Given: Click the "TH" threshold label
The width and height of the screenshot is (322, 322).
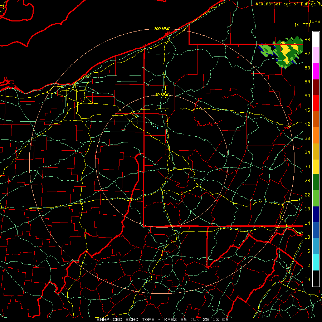Looking at the screenshot, I should 307,279.
